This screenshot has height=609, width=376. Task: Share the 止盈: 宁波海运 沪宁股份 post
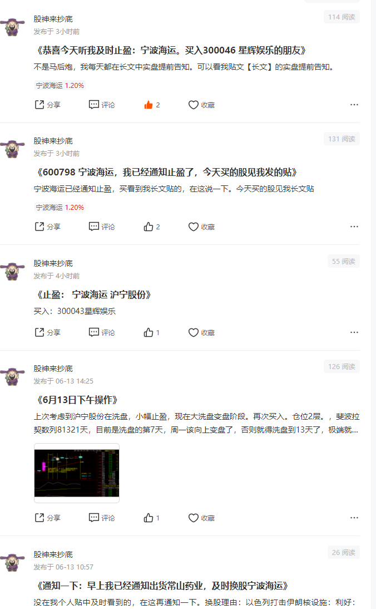coord(47,332)
